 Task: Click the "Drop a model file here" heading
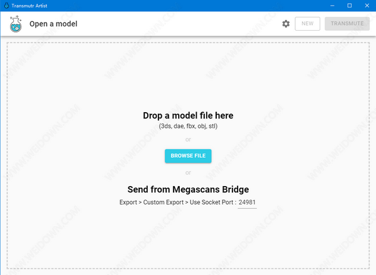point(188,115)
